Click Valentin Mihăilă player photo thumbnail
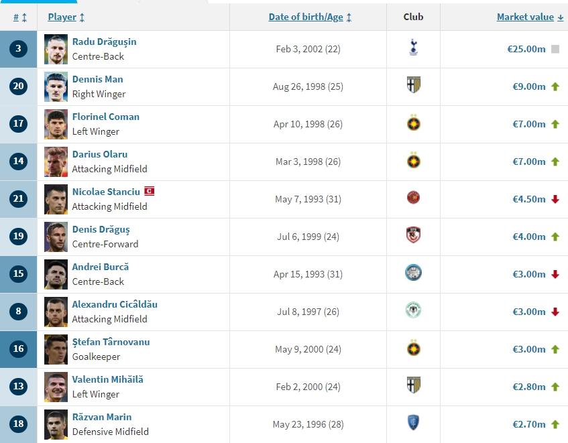The image size is (568, 443). click(56, 387)
